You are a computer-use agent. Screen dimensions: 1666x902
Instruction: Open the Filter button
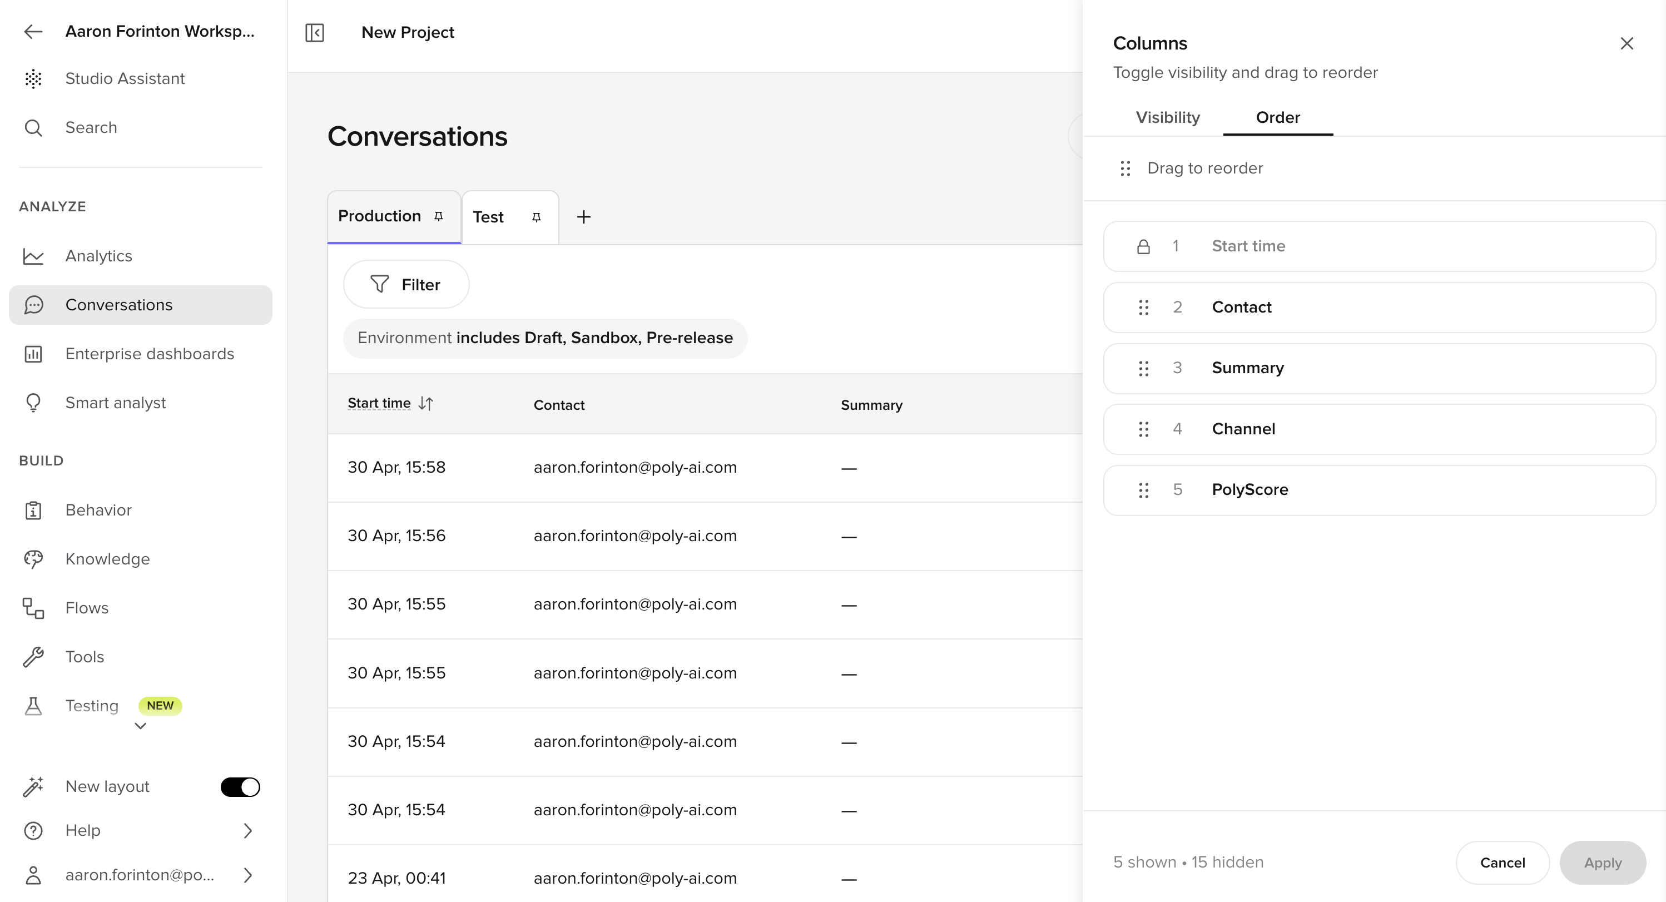tap(406, 285)
